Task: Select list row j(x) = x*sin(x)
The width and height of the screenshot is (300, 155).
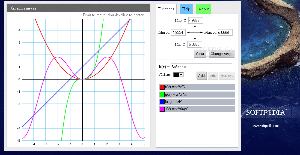Action: pyautogui.click(x=197, y=109)
